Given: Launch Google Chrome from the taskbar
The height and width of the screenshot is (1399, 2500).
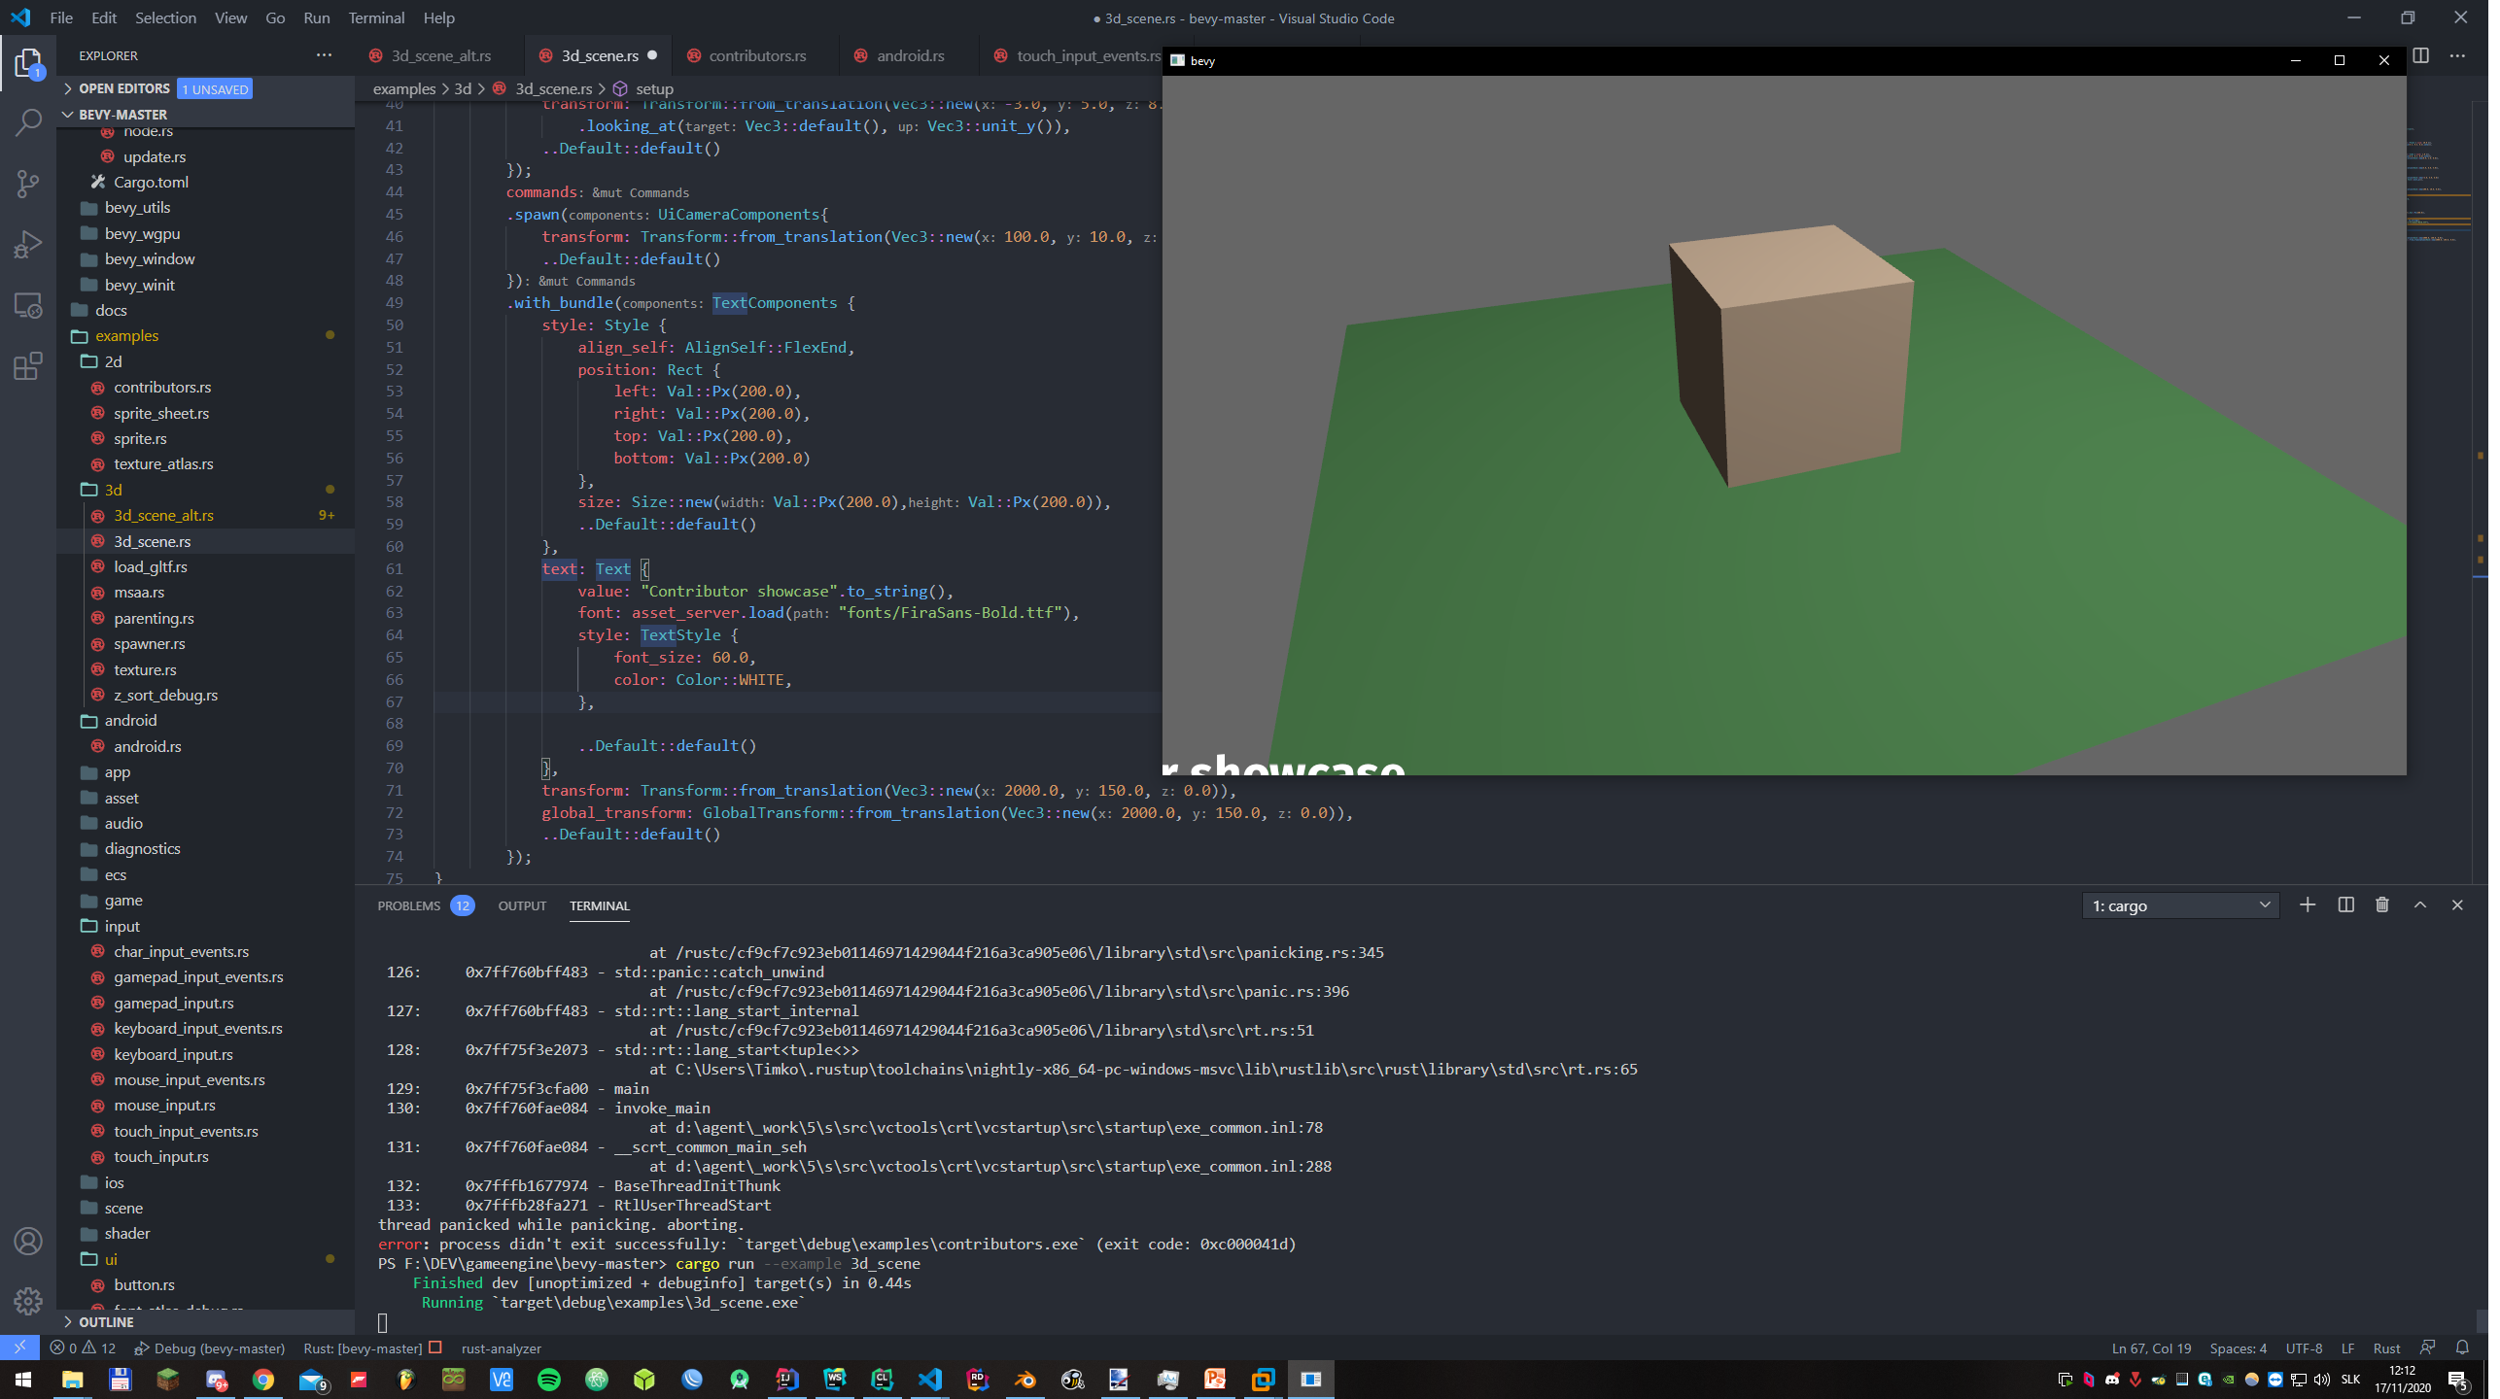Looking at the screenshot, I should [262, 1379].
